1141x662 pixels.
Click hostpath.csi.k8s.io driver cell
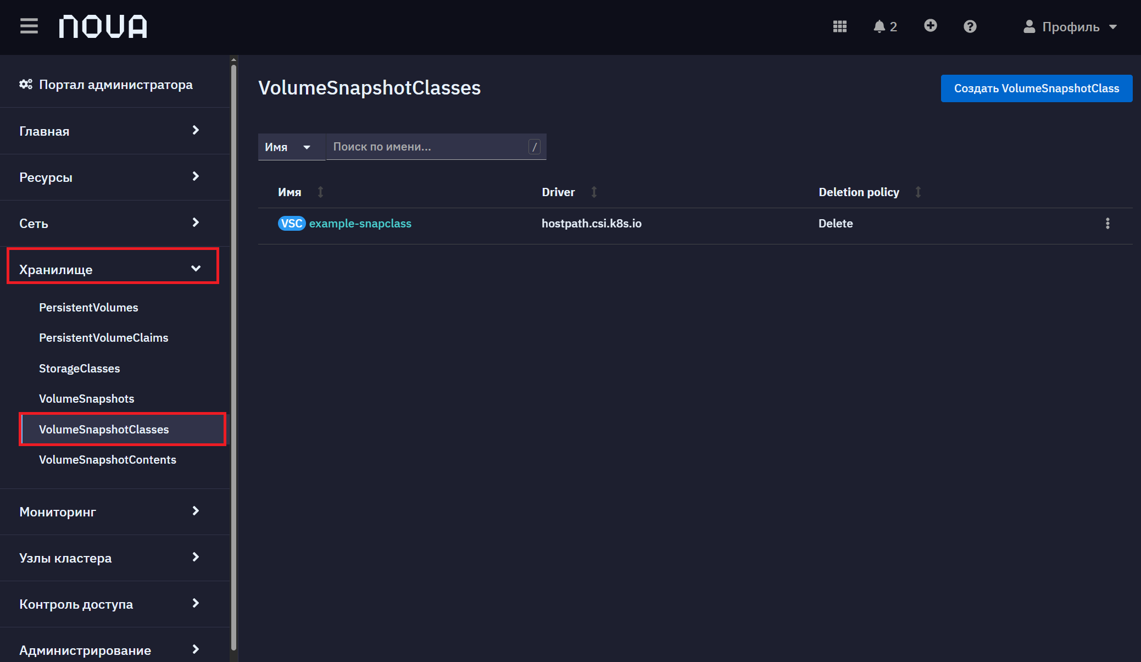[591, 224]
